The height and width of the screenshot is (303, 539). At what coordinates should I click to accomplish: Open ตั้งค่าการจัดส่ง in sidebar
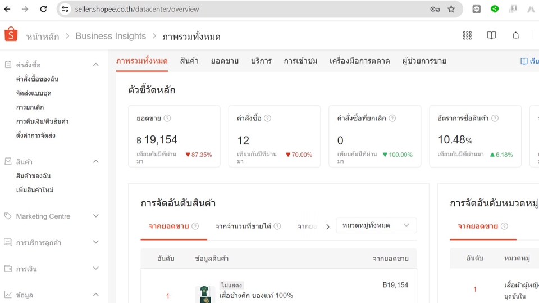(36, 135)
